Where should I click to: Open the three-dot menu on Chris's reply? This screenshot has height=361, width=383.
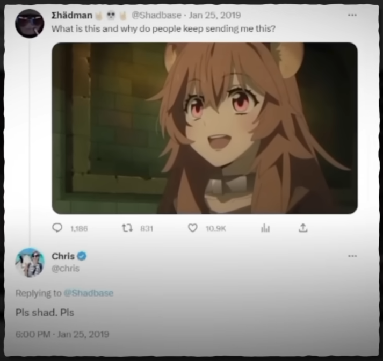pyautogui.click(x=352, y=256)
